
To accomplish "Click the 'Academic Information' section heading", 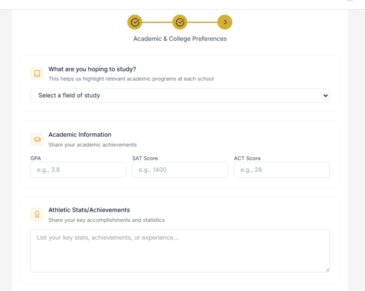I will pyautogui.click(x=80, y=135).
